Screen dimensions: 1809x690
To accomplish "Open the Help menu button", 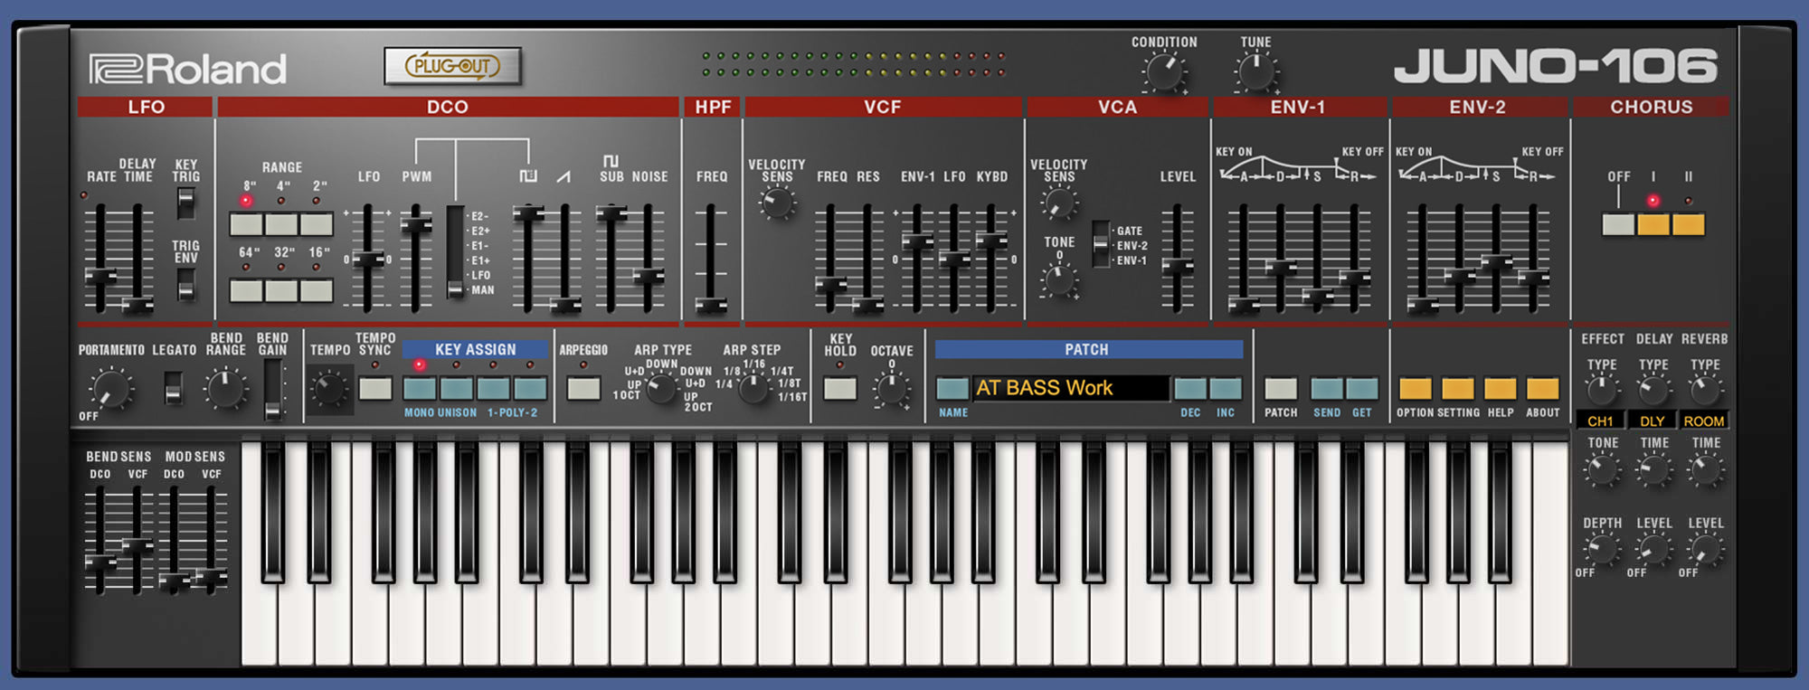I will click(1500, 389).
